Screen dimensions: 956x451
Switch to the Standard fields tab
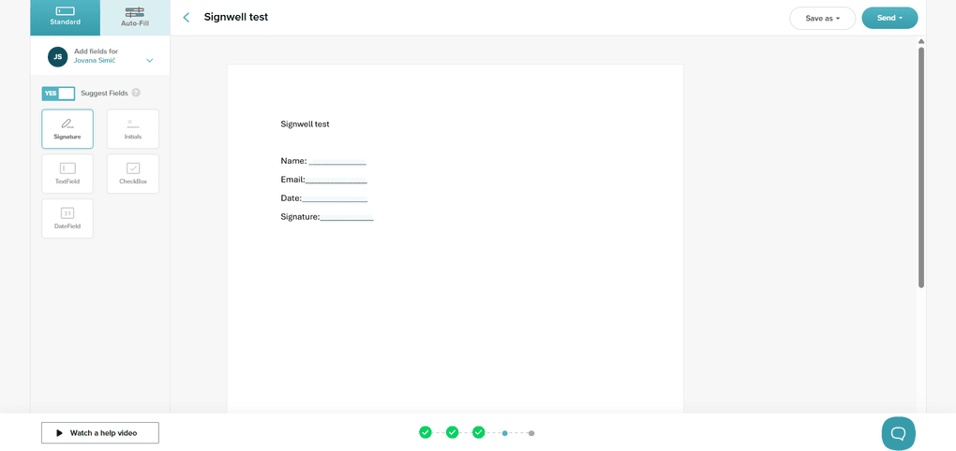pos(66,18)
